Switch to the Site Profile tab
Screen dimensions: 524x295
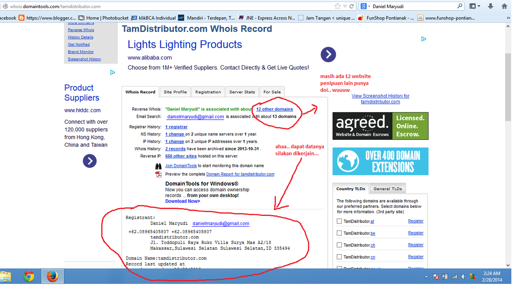(175, 92)
